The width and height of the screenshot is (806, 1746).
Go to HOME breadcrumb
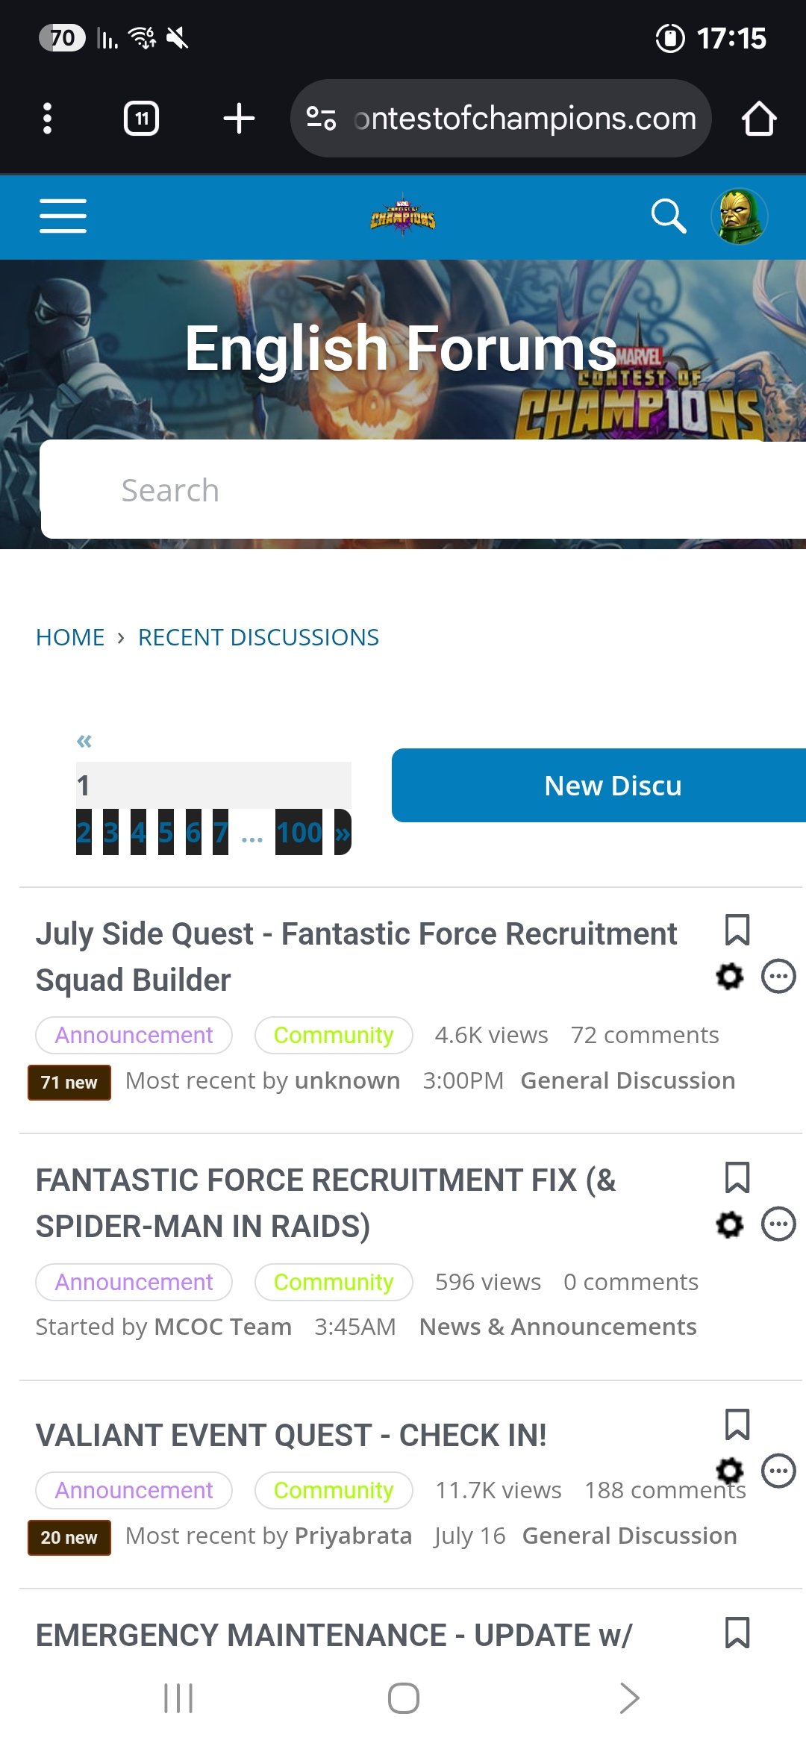click(x=70, y=637)
